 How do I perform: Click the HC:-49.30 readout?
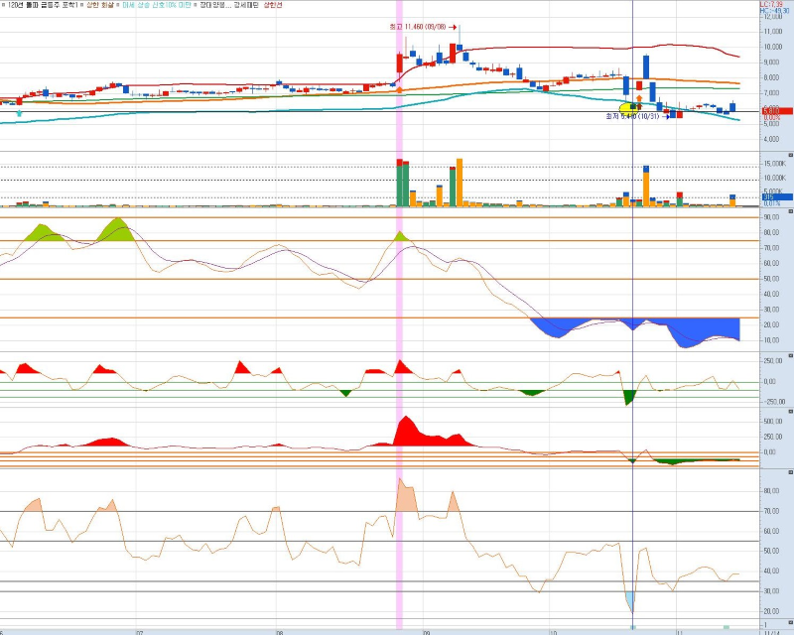pyautogui.click(x=774, y=11)
